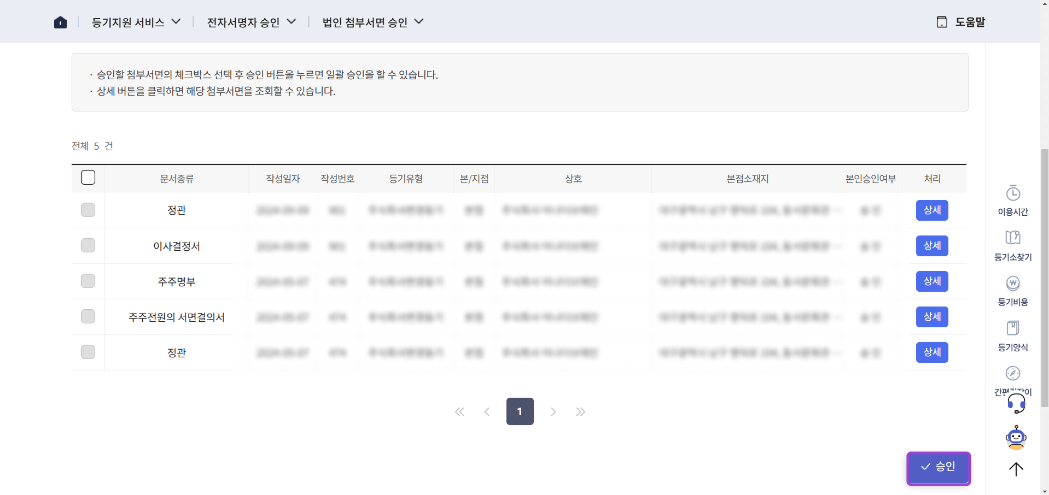1049x495 pixels.
Task: Go to home via house icon
Action: tap(60, 22)
